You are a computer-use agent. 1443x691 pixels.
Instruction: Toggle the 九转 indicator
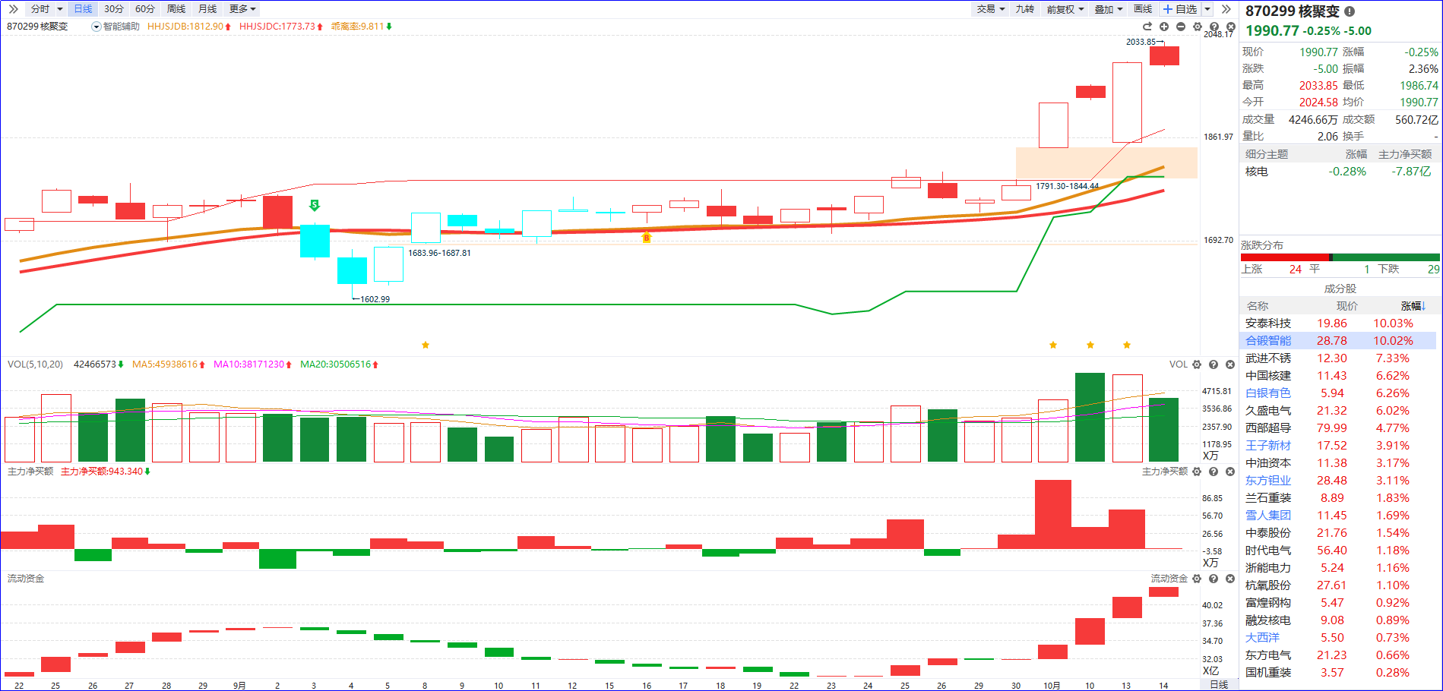coord(1025,9)
